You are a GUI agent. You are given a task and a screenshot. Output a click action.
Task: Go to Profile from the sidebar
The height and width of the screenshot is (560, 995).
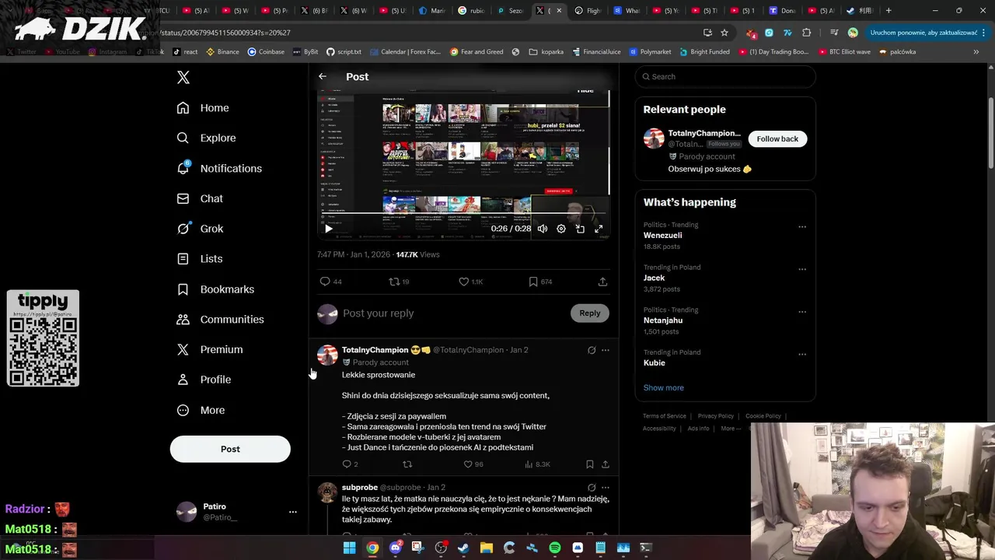pyautogui.click(x=204, y=380)
